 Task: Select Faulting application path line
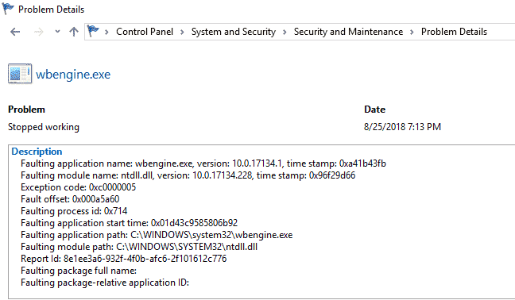(x=157, y=235)
